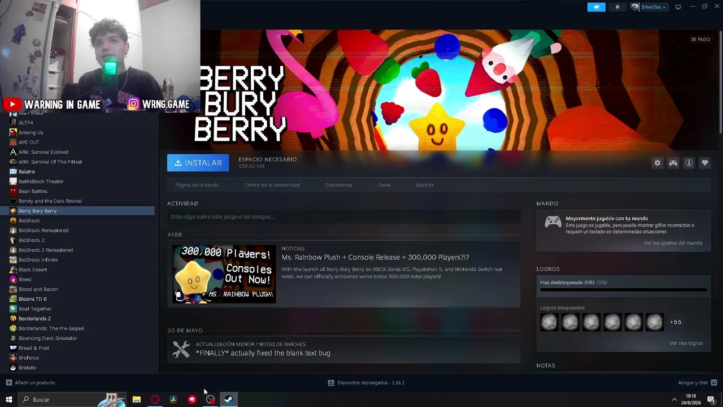Open the game settings gear icon
Image resolution: width=723 pixels, height=407 pixels.
pyautogui.click(x=657, y=163)
